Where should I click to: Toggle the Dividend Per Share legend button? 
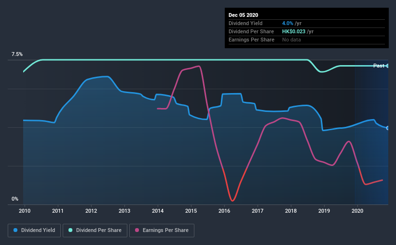point(95,231)
